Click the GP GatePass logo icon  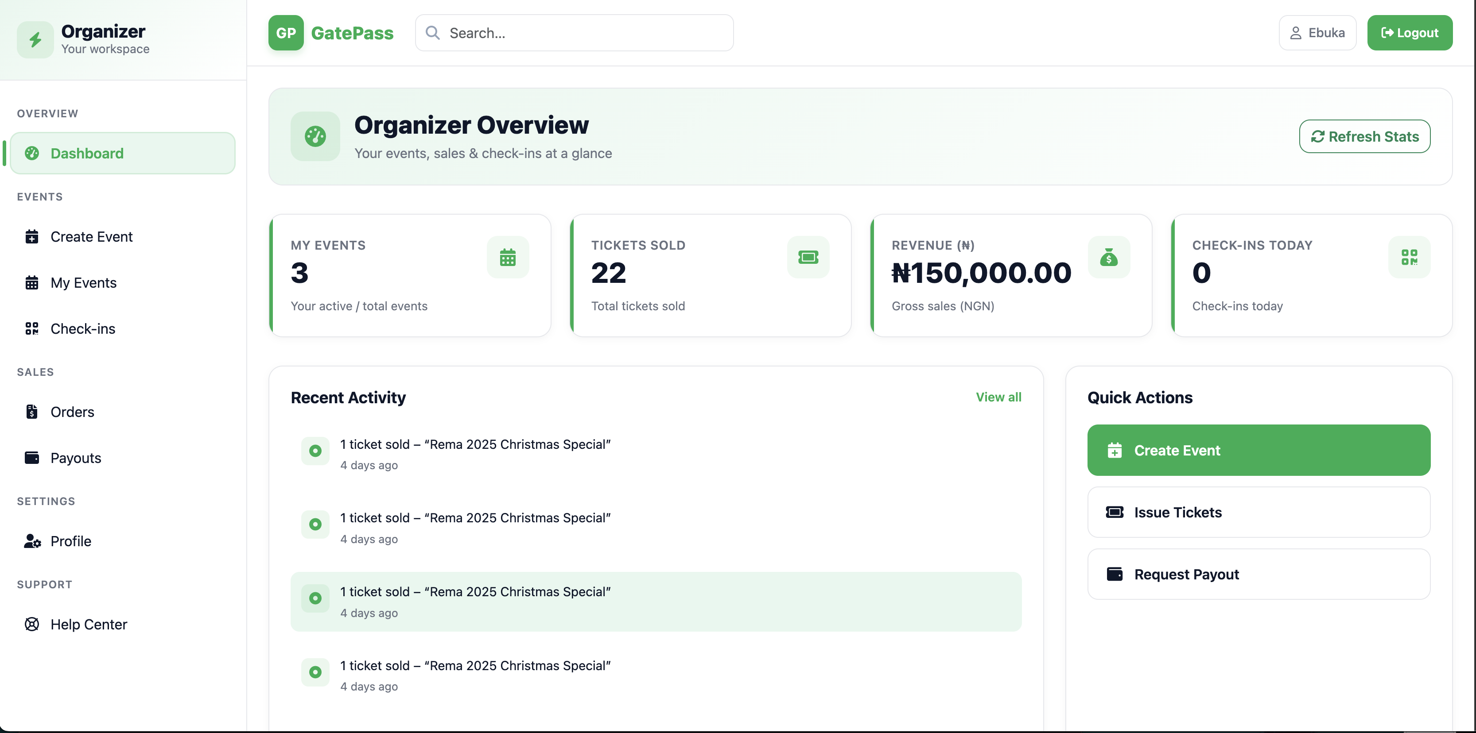tap(285, 33)
